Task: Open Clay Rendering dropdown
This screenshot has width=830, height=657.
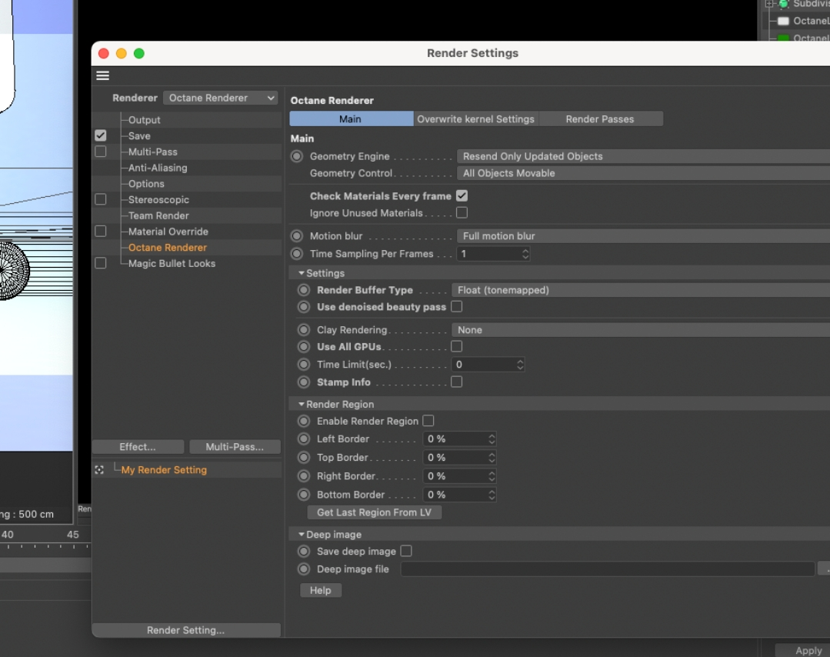Action: click(x=641, y=330)
